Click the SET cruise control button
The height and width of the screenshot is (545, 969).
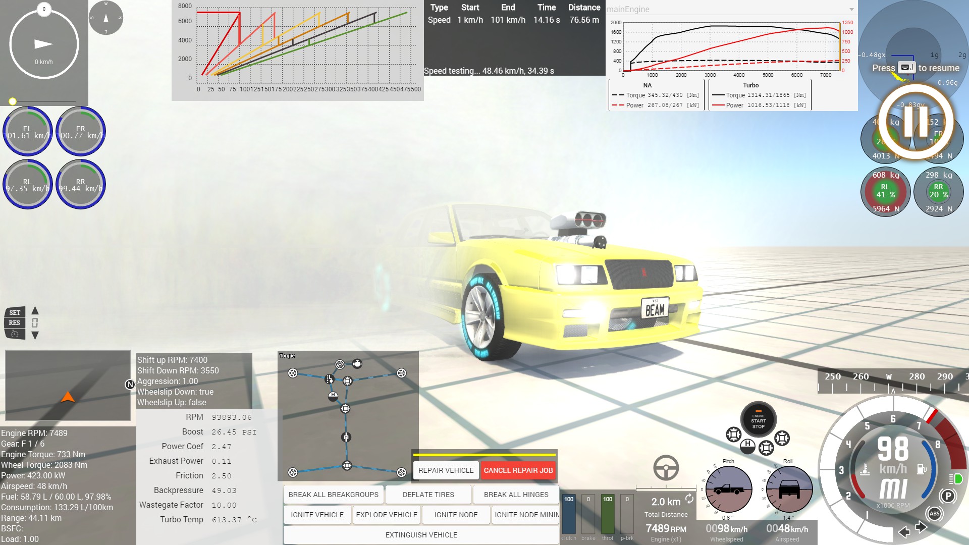(x=15, y=312)
